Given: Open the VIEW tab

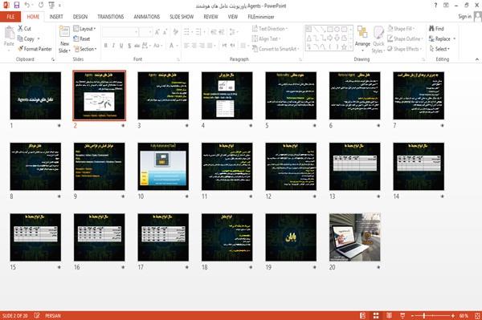Looking at the screenshot, I should coord(233,17).
